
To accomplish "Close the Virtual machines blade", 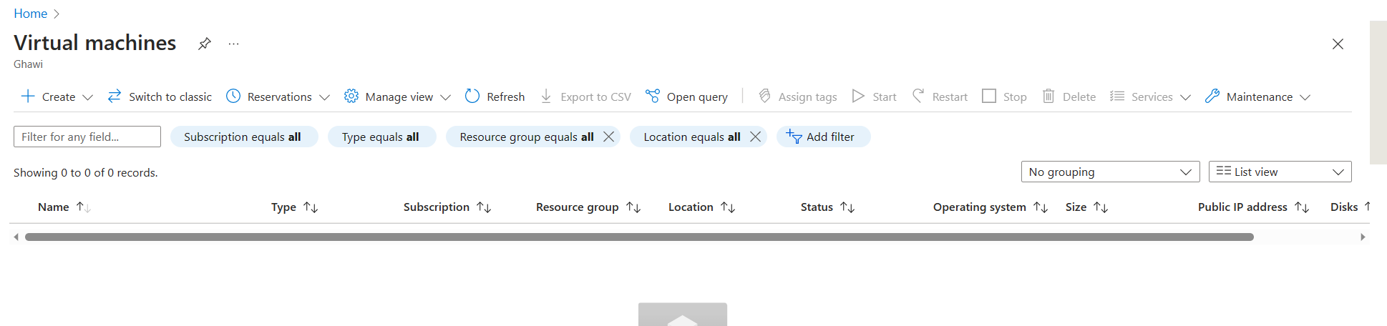I will point(1338,44).
